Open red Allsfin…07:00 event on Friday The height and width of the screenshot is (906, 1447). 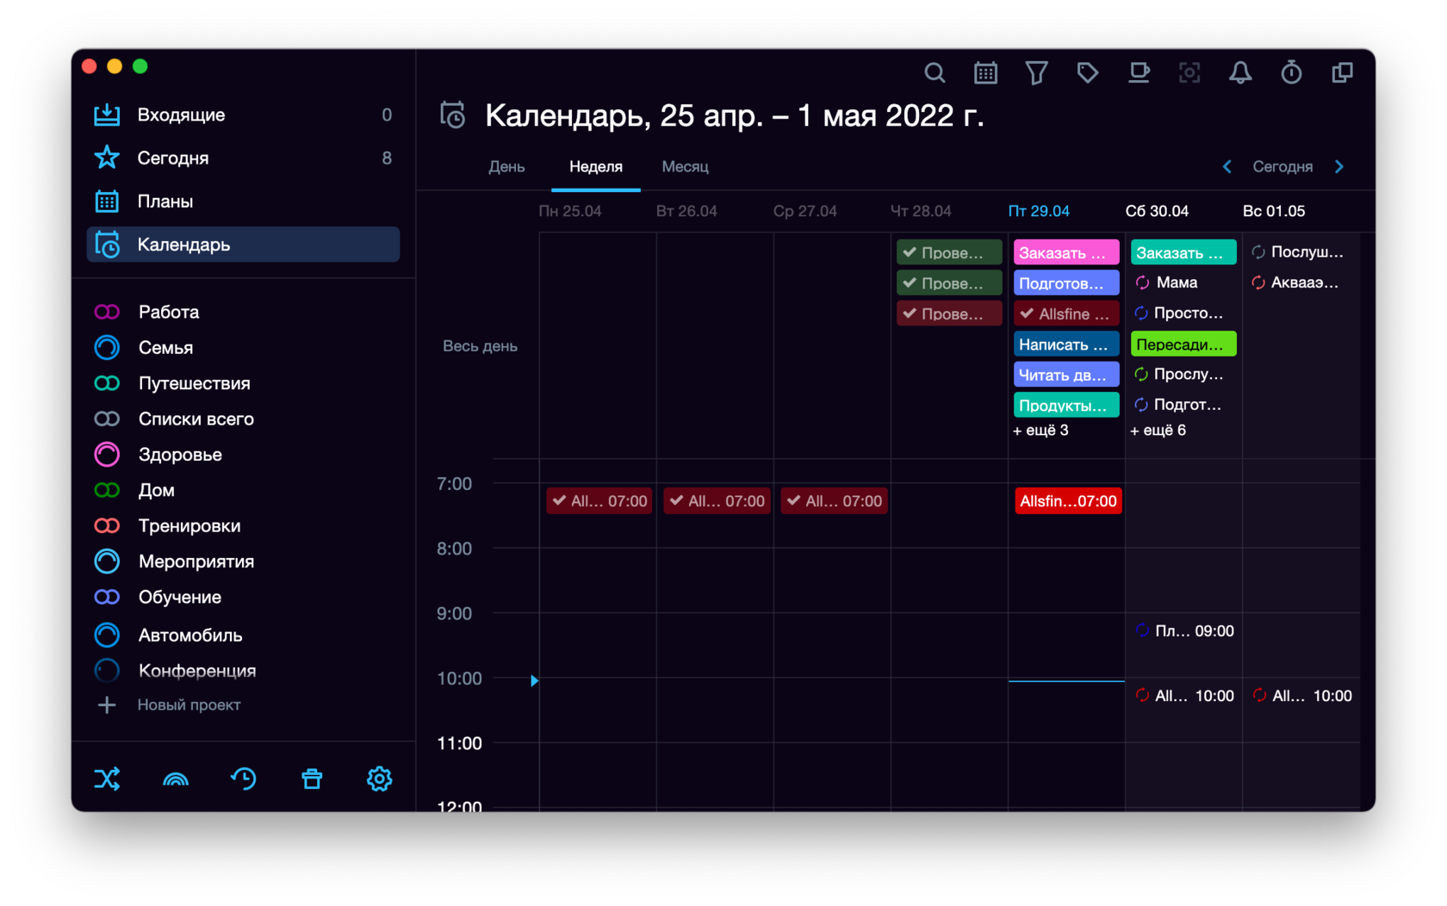click(1068, 501)
